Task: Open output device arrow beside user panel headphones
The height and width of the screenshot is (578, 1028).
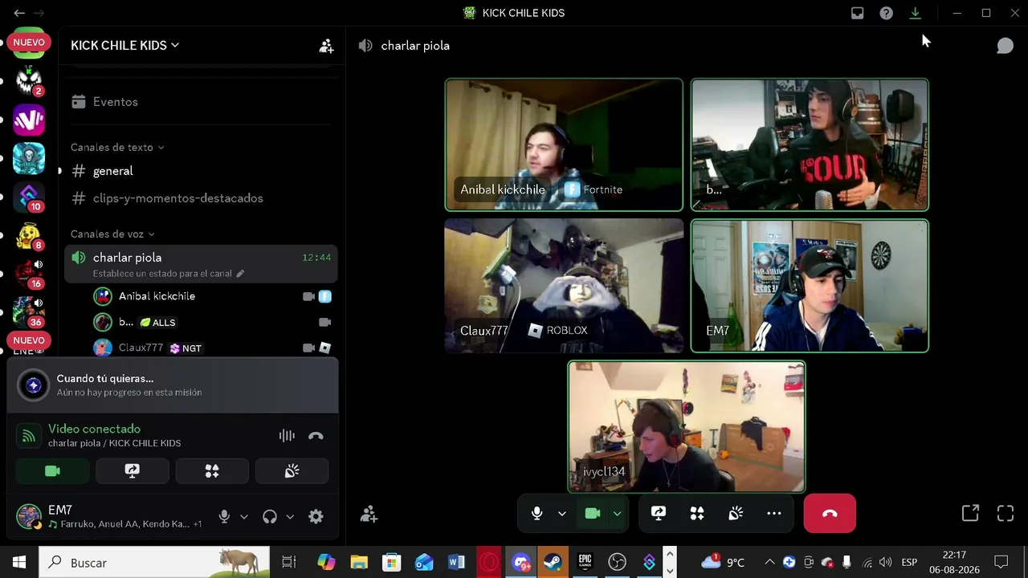Action: pyautogui.click(x=290, y=517)
